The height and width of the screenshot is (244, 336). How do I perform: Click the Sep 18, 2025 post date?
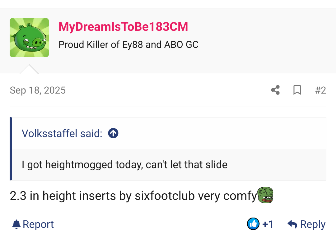pos(38,90)
